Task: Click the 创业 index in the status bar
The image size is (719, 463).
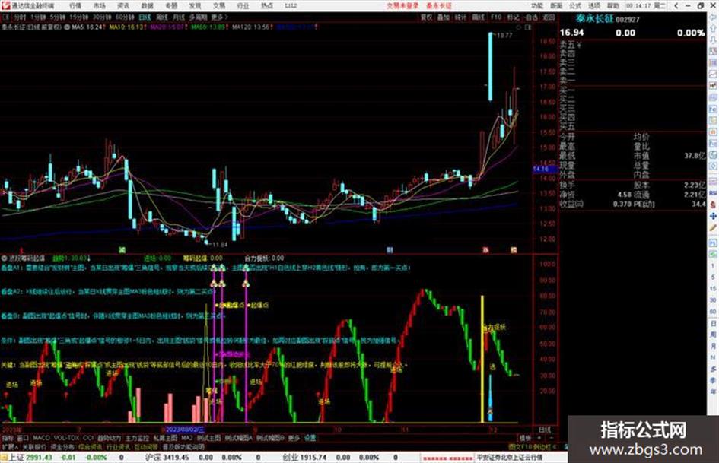Action: pyautogui.click(x=290, y=458)
